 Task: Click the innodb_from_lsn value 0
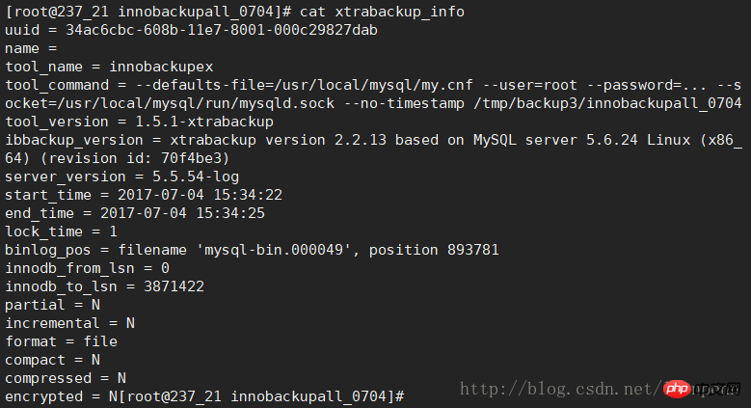tap(165, 268)
